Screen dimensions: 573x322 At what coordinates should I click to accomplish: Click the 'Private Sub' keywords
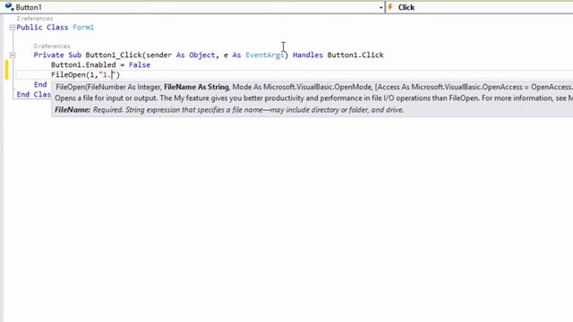pyautogui.click(x=57, y=55)
